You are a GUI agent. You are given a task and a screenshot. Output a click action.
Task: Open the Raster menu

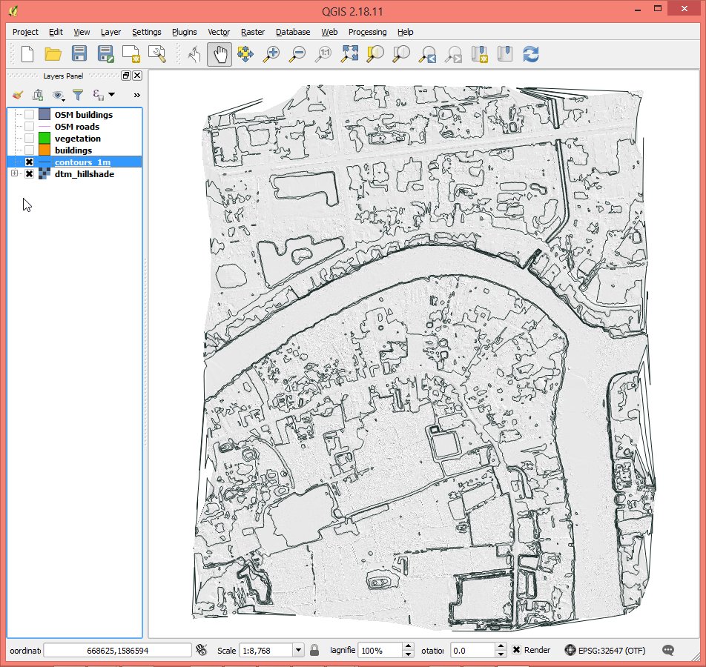tap(253, 32)
